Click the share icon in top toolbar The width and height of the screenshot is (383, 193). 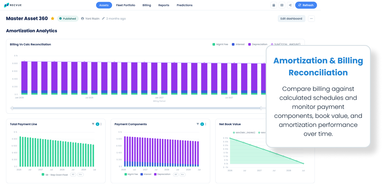(x=290, y=5)
